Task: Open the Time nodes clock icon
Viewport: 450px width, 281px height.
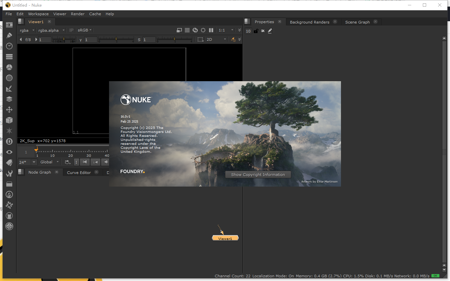Action: click(9, 46)
